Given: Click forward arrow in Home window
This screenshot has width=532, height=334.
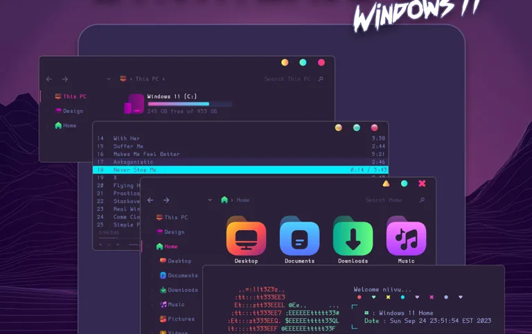Looking at the screenshot, I should click(166, 200).
